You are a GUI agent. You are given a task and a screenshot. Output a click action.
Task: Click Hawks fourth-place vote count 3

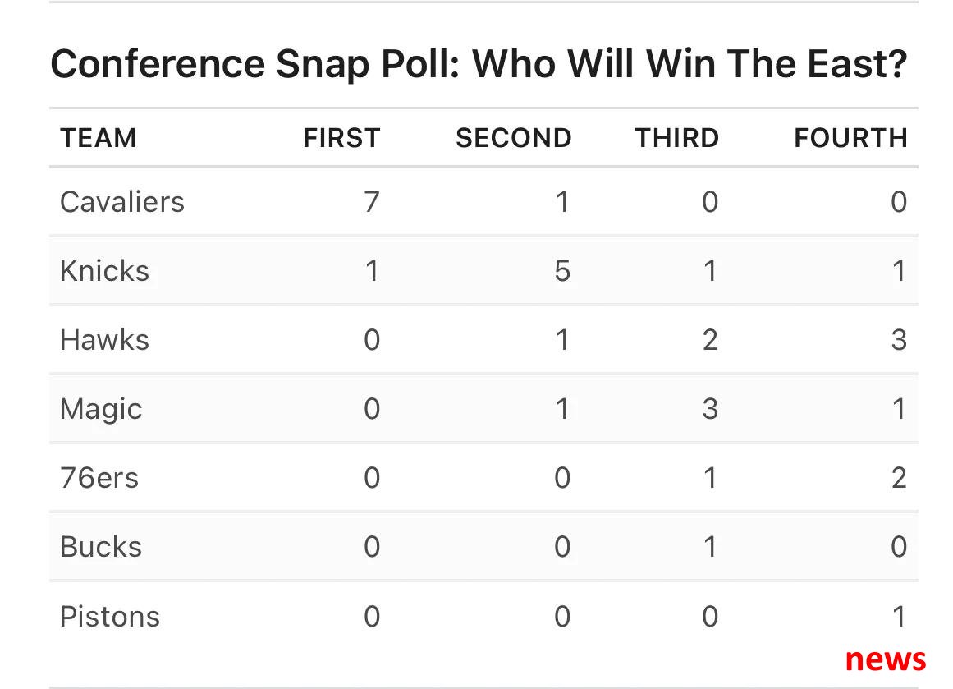pyautogui.click(x=899, y=340)
